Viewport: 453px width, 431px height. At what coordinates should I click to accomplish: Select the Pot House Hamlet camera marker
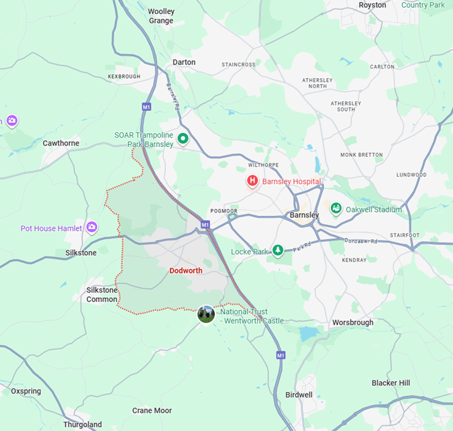tap(92, 228)
